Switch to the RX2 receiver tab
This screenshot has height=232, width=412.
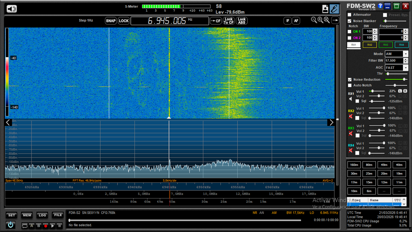point(370,45)
